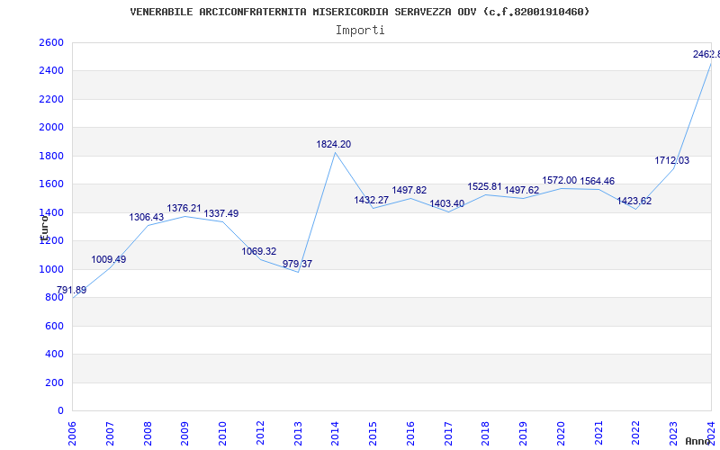The width and height of the screenshot is (720, 450).
Task: Click the y-axis tick 2000
Action: pyautogui.click(x=51, y=127)
